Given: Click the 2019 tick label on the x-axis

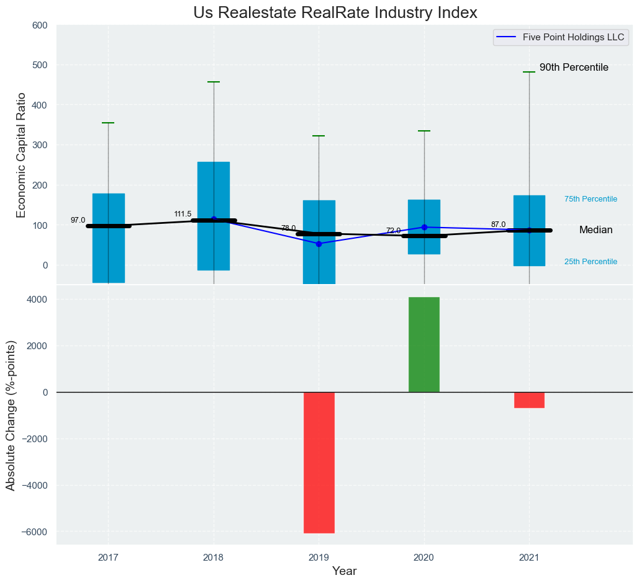Looking at the screenshot, I should (319, 557).
